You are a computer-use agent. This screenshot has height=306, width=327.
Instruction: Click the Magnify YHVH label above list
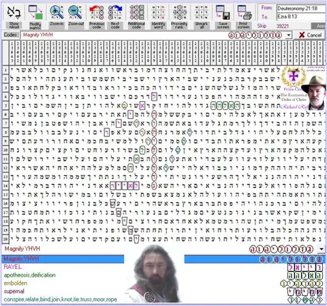(22, 249)
